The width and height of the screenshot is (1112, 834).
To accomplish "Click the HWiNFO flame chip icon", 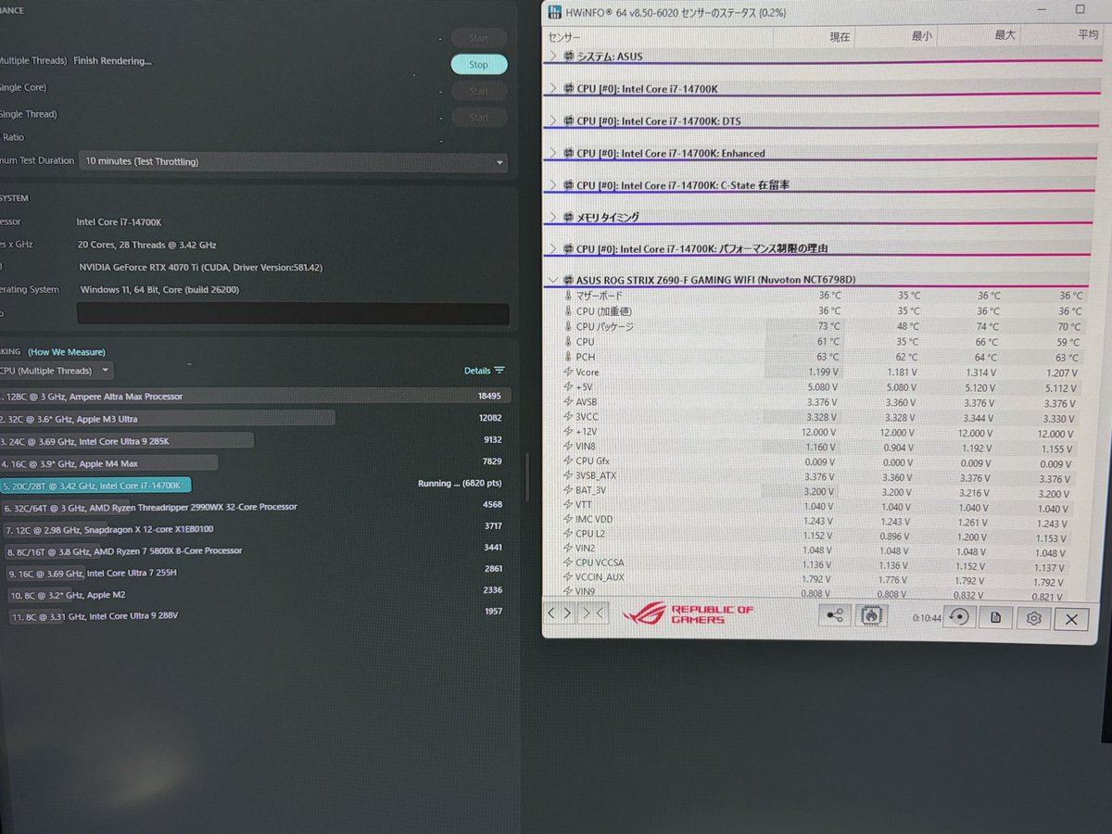I will (x=871, y=615).
